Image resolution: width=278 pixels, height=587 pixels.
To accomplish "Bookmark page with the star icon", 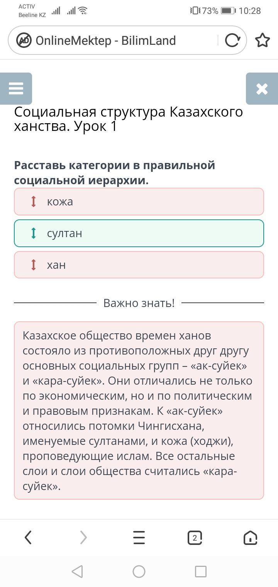I will pos(263,40).
